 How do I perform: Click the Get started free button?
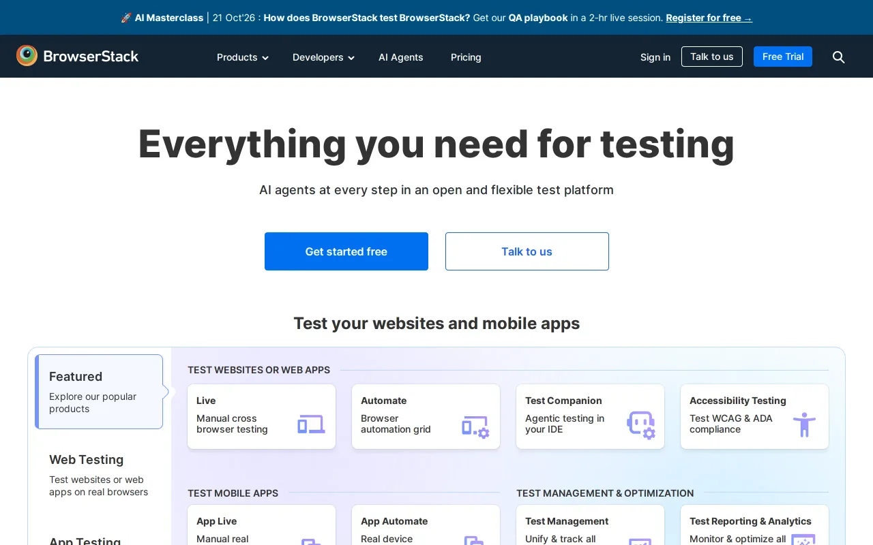346,251
